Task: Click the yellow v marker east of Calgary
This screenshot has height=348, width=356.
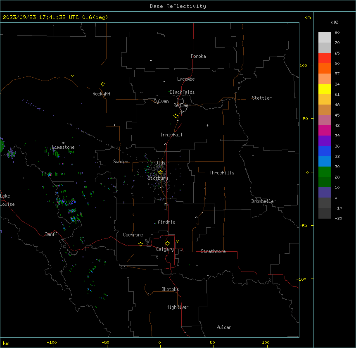Action: (177, 241)
